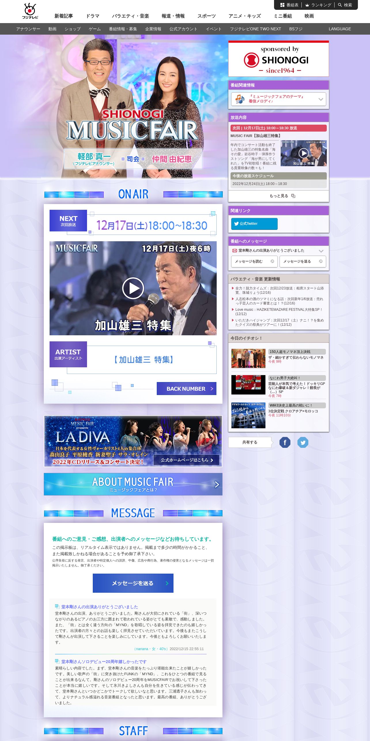
Task: Go to ゲーム in the sub navigation
Action: (x=95, y=29)
